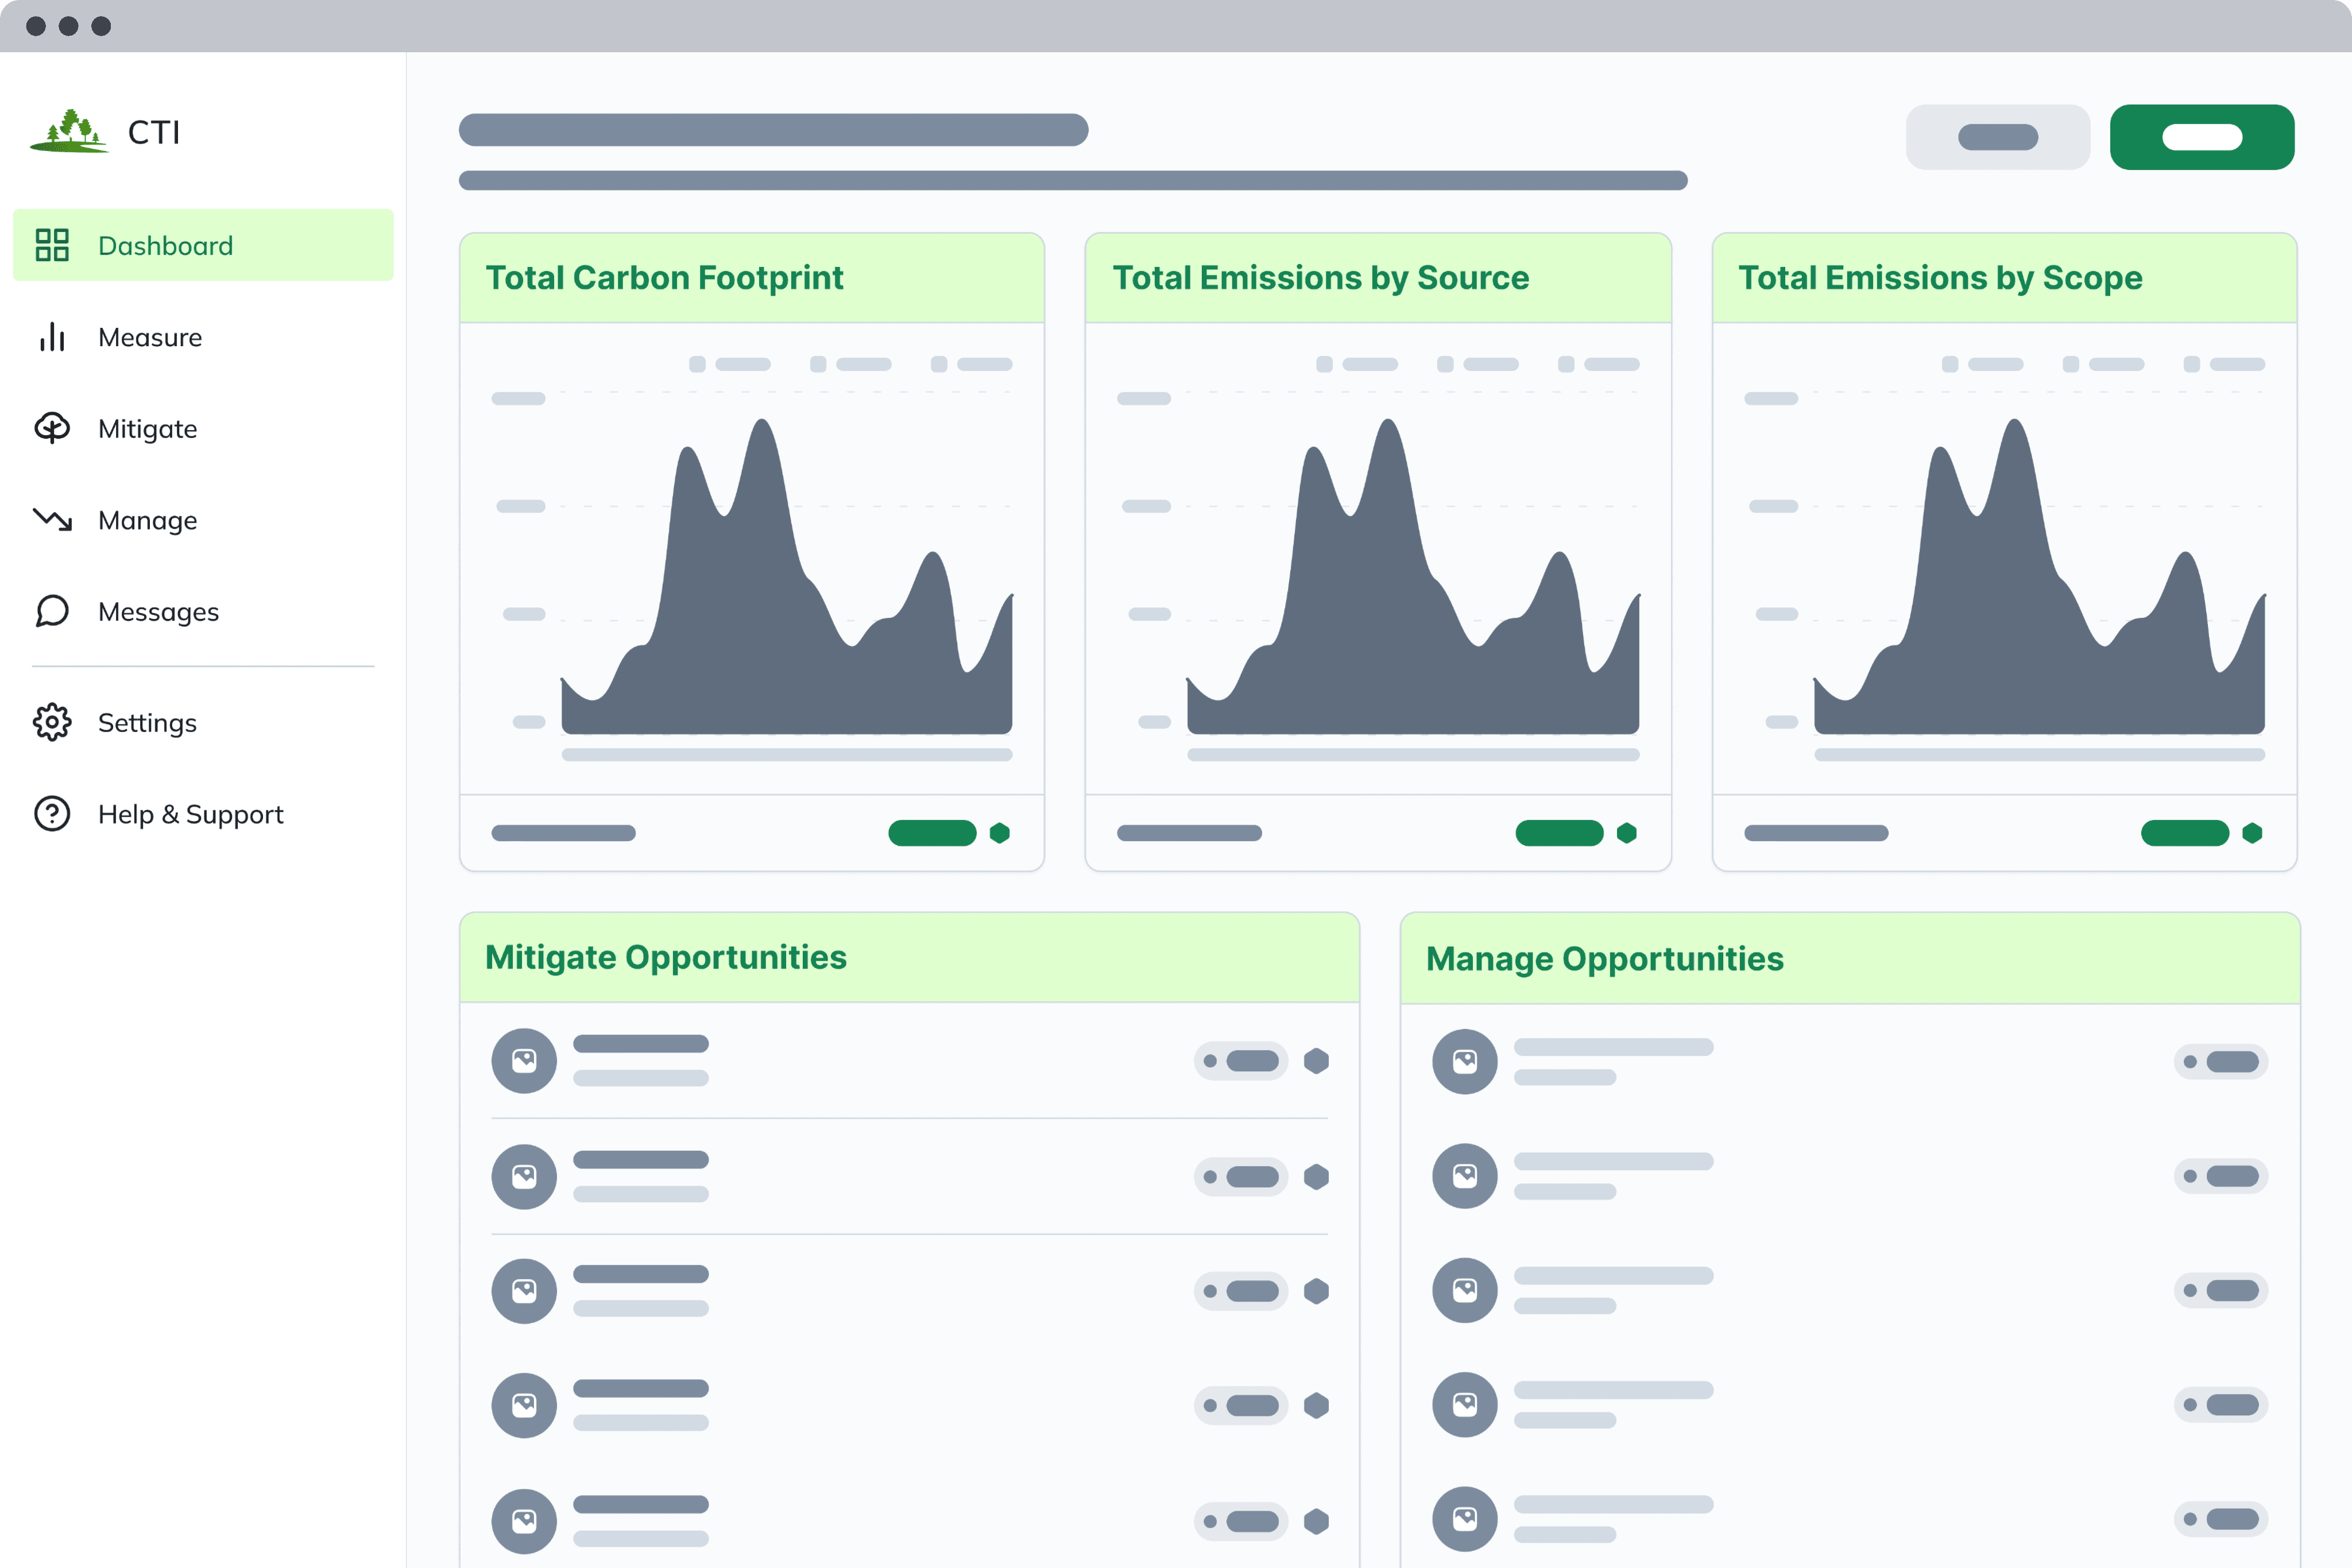Screen dimensions: 2352x1568
Task: Click second image thumbnail in Mitigate Opportunities
Action: coord(524,1177)
